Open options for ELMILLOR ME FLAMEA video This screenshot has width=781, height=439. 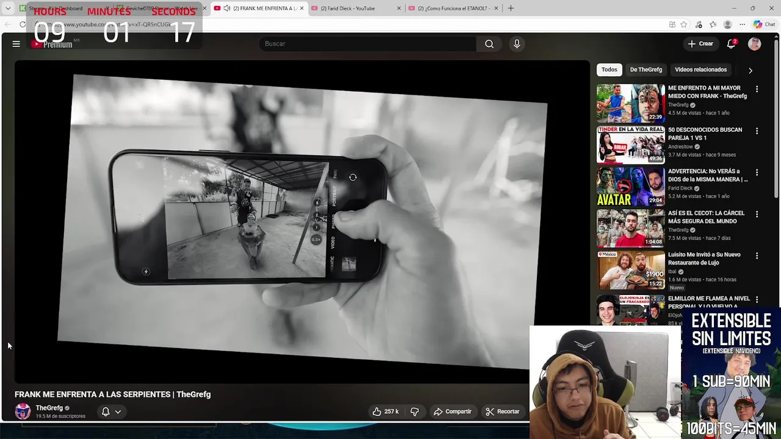click(x=757, y=299)
